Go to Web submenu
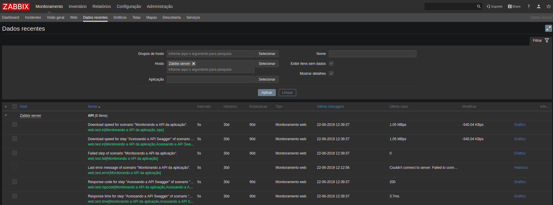Viewport: 553px width, 205px height. click(x=74, y=18)
